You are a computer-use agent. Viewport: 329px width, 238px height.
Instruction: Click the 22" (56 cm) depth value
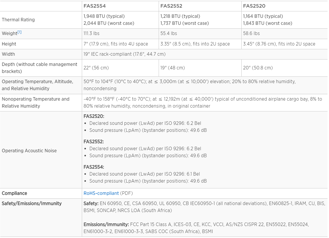pos(96,68)
